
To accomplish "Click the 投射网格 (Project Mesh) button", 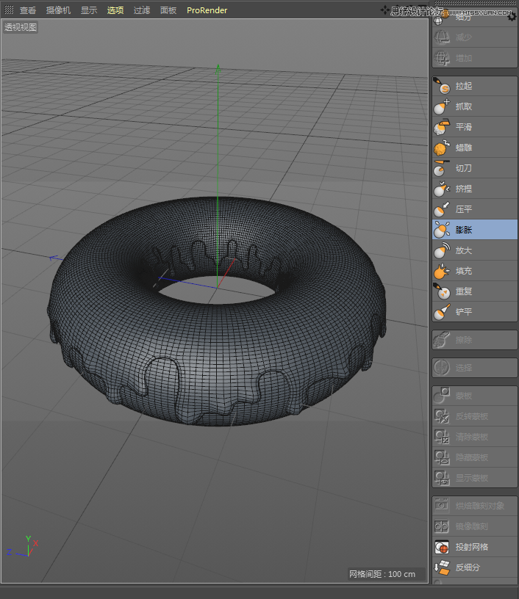I will point(473,547).
